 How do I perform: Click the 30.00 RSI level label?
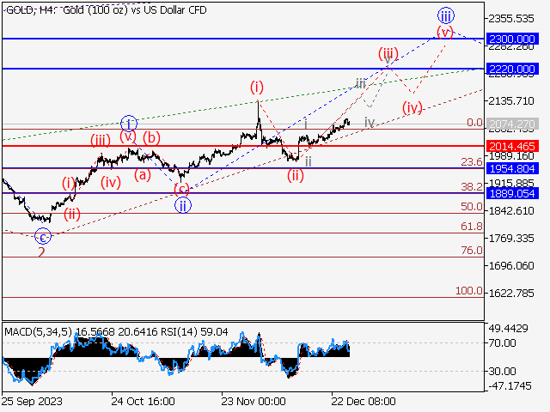[502, 371]
